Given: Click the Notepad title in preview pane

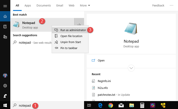Looking at the screenshot, I should 131,41.
